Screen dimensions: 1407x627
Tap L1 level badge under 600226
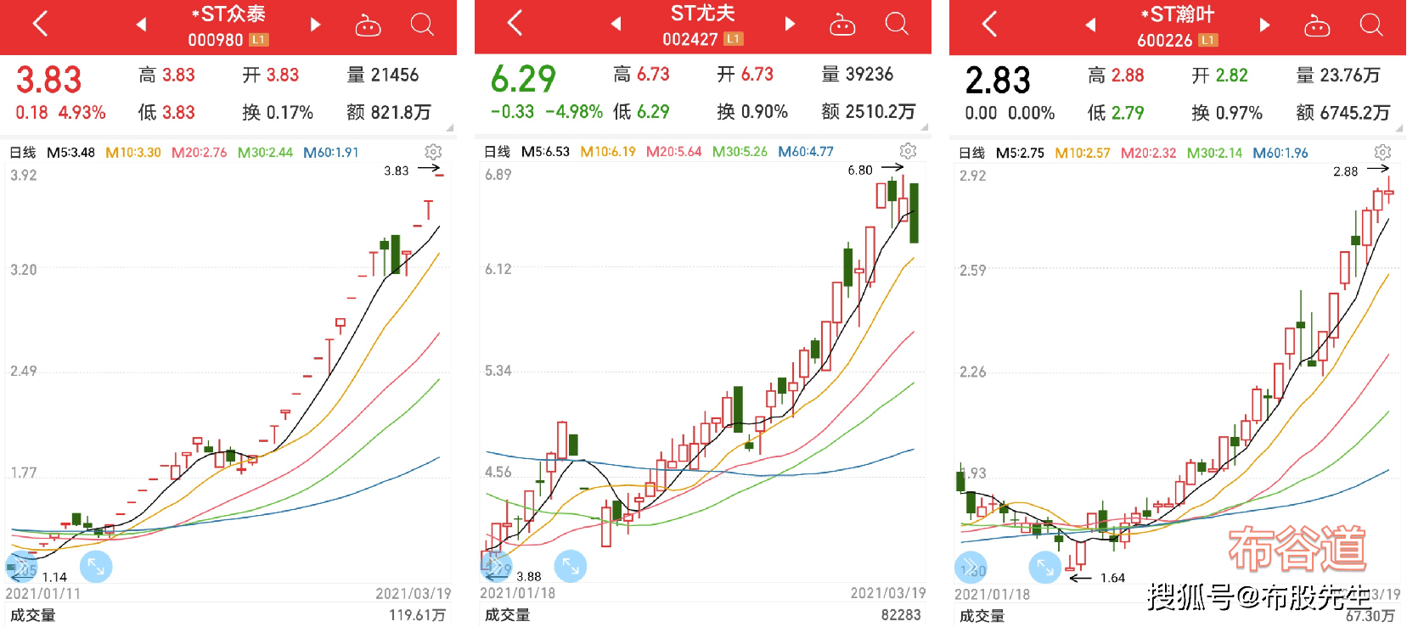(x=1208, y=40)
